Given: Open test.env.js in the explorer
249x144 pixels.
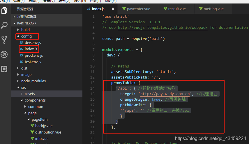Looking at the screenshot, I should pos(47,62).
